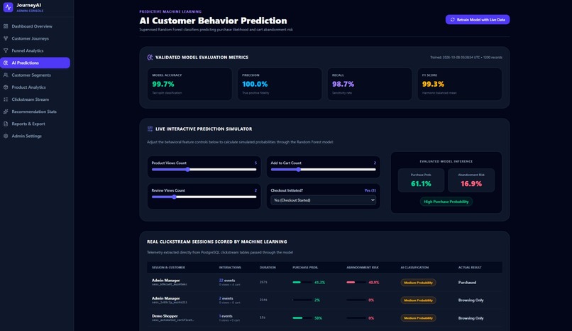Click the Review Views Count slider
Viewport: 572px width, 331px height.
pos(204,197)
